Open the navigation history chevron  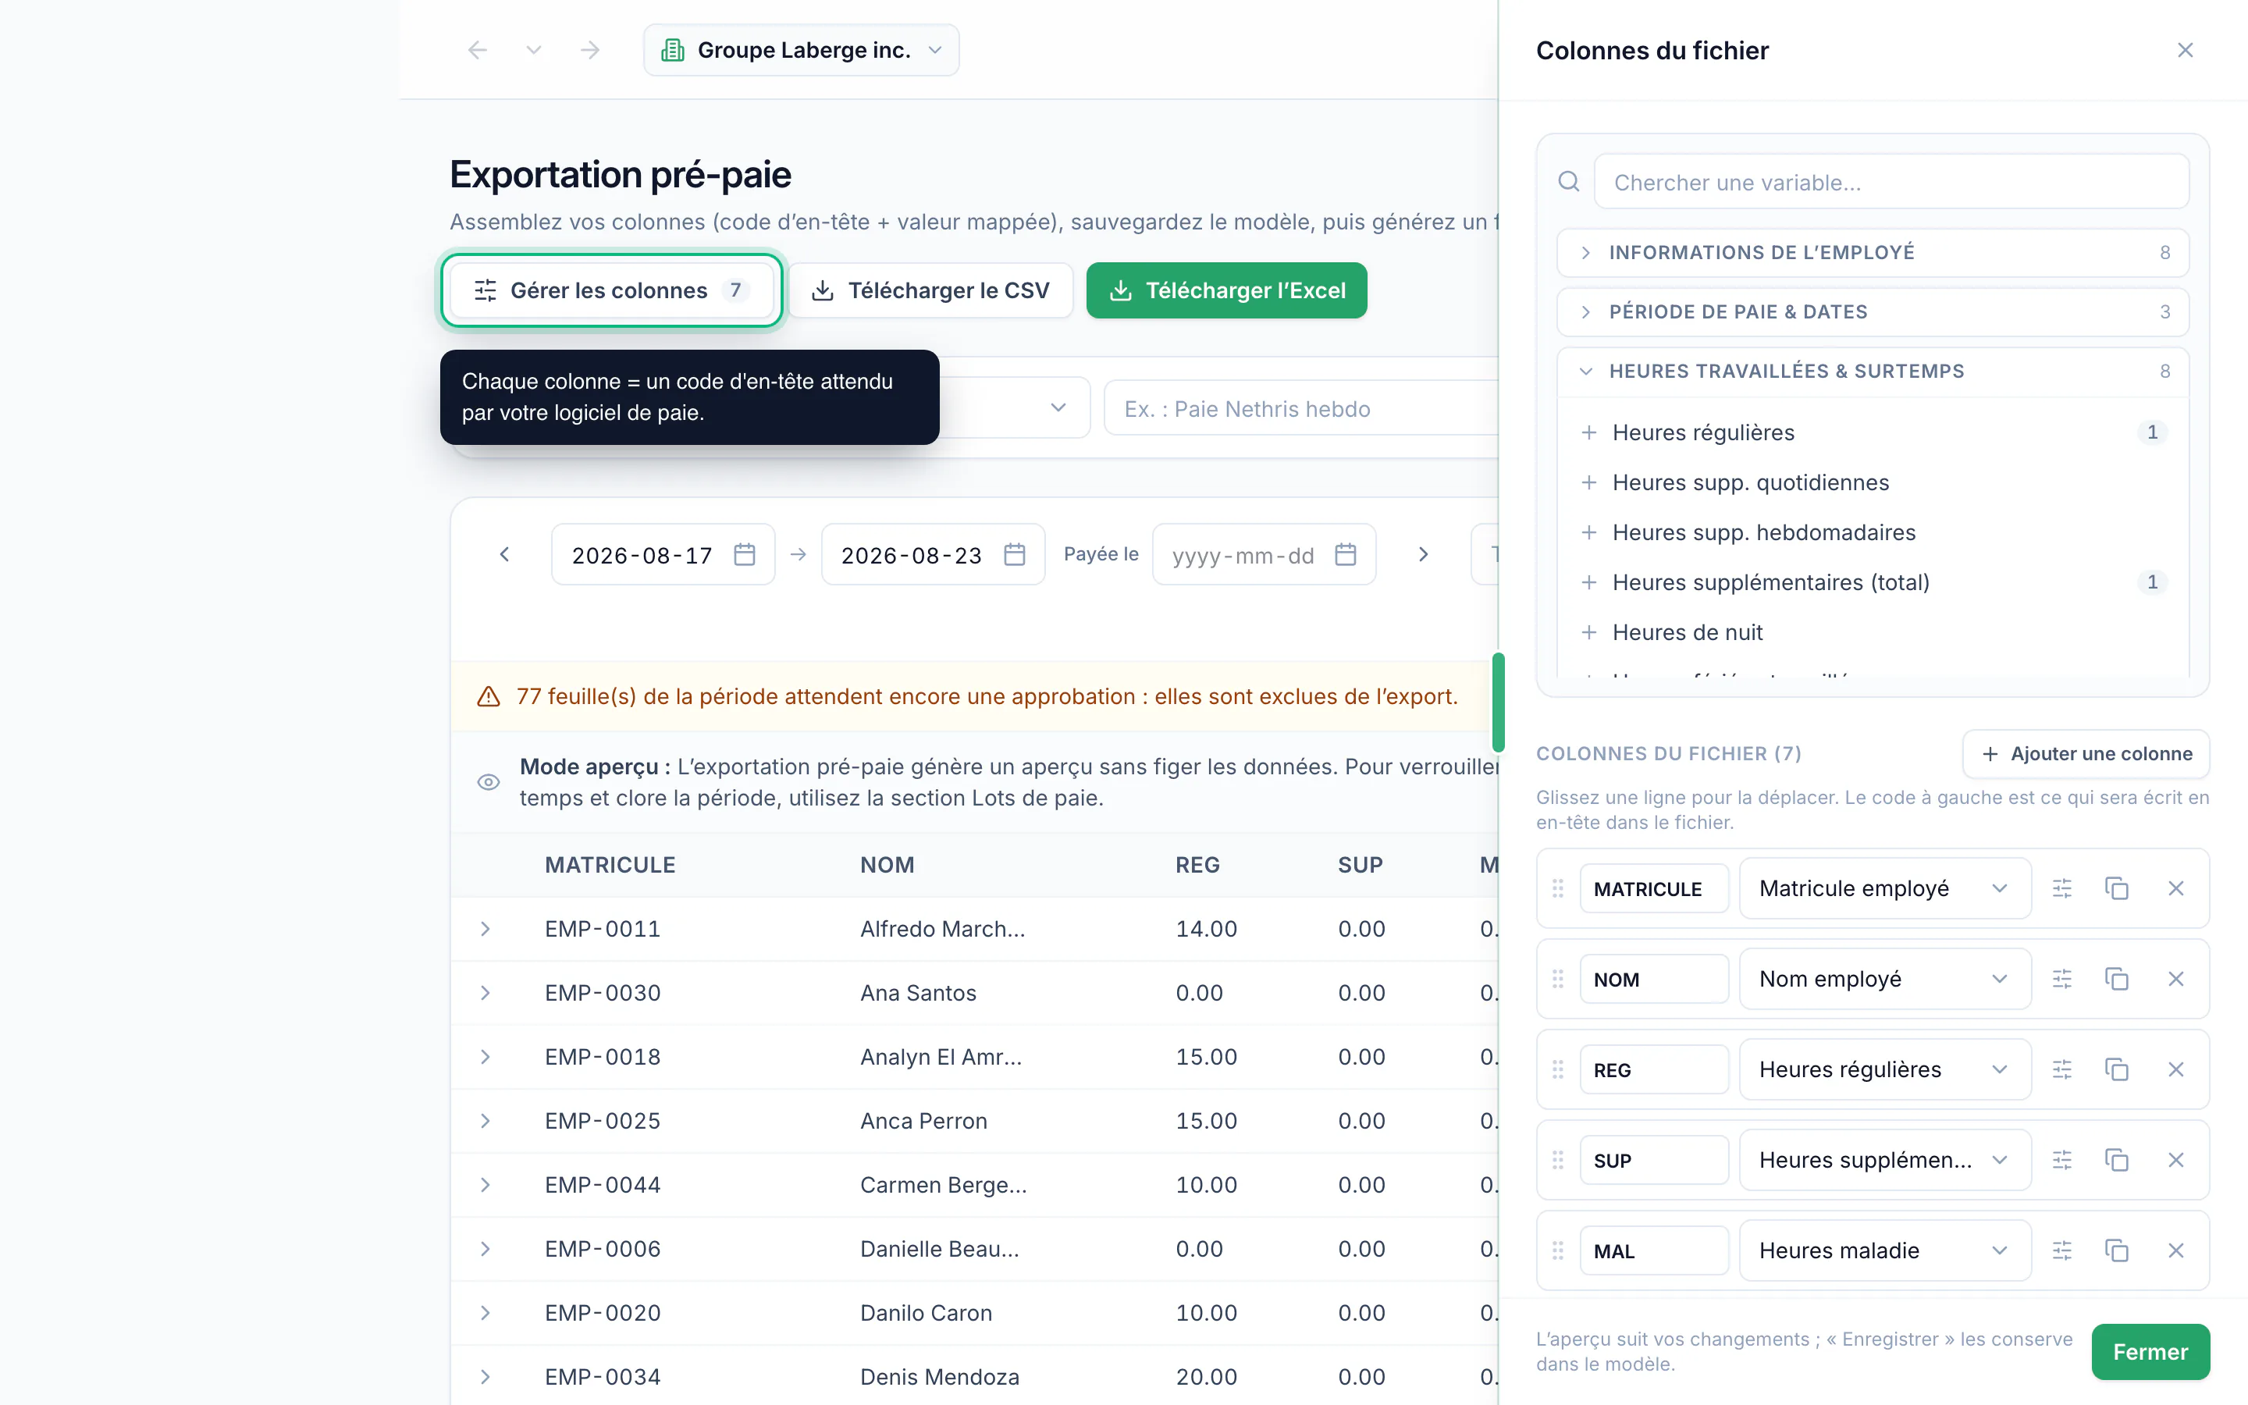tap(533, 50)
